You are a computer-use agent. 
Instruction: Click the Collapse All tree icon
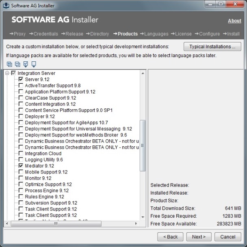coord(17,64)
